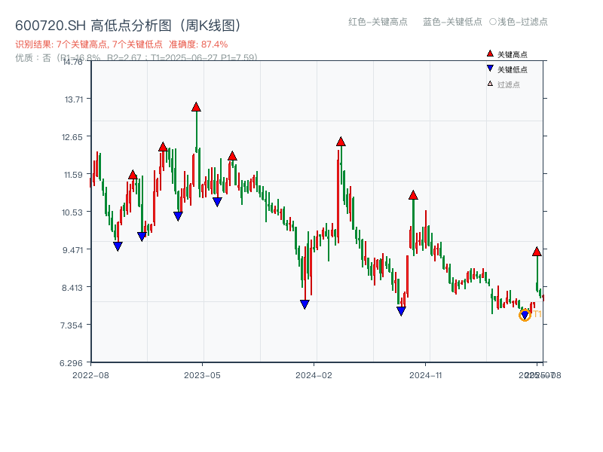This screenshot has height=452, width=603.
Task: Click the 12.65 y-axis label
Action: 72,137
